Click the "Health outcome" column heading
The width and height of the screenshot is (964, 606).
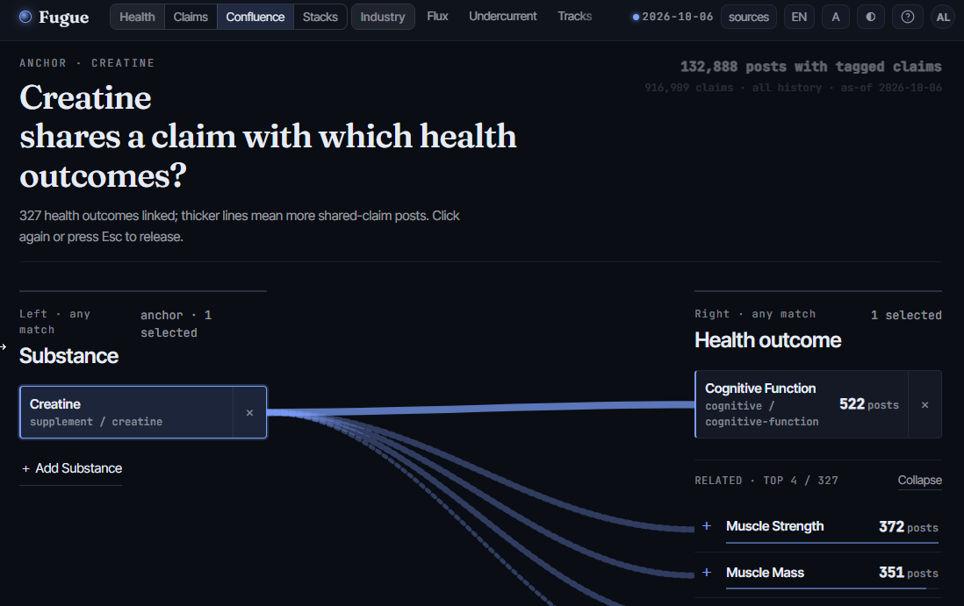pos(768,340)
